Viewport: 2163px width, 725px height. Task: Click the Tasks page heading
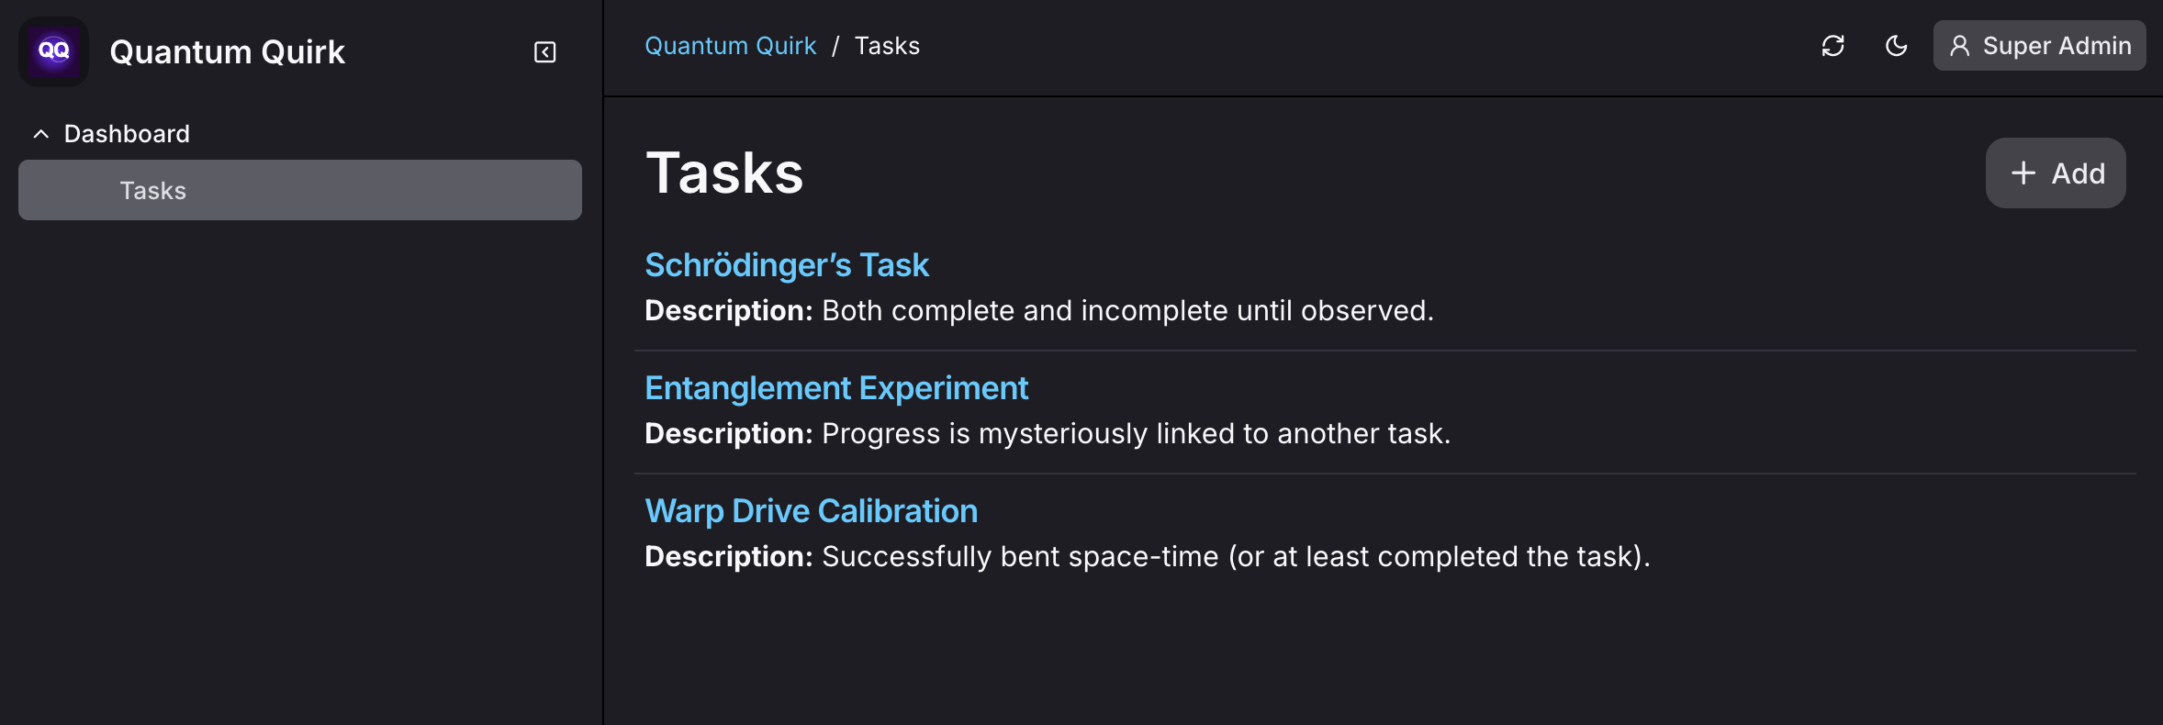click(724, 173)
